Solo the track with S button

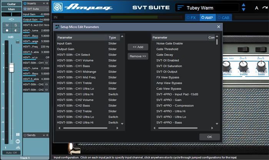(x=16, y=25)
